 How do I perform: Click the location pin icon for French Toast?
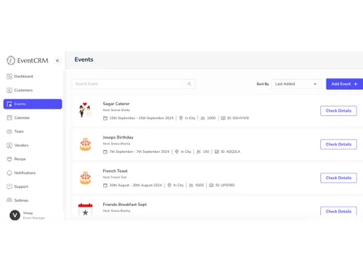[x=169, y=185]
